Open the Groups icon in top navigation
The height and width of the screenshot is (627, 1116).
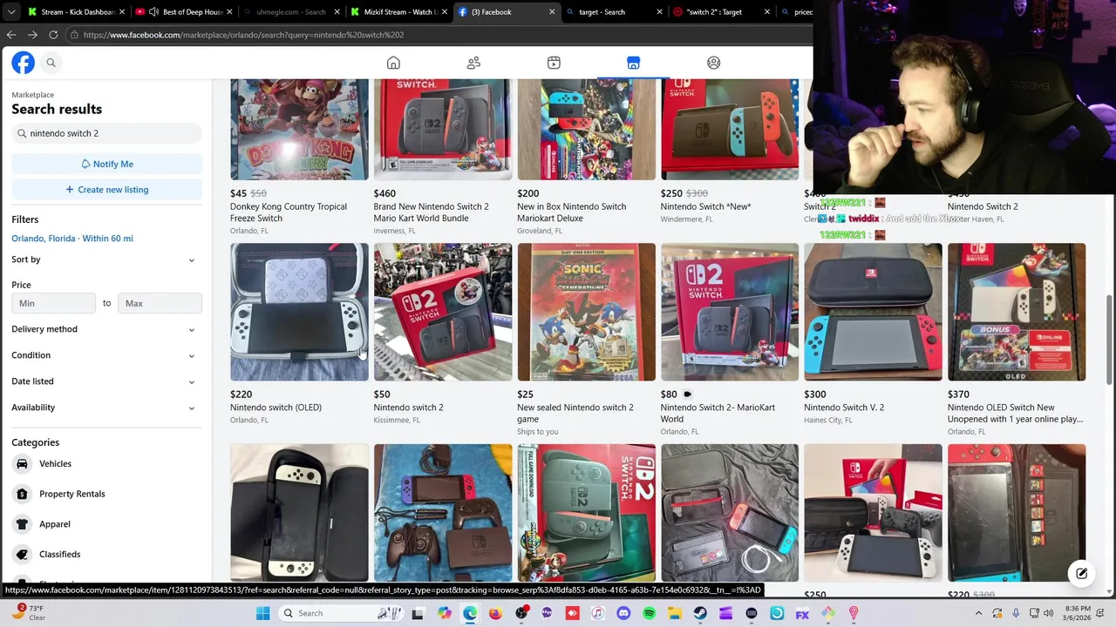[x=713, y=63]
